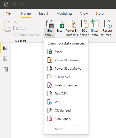Switch to Report view in sidebar

pyautogui.click(x=5, y=48)
